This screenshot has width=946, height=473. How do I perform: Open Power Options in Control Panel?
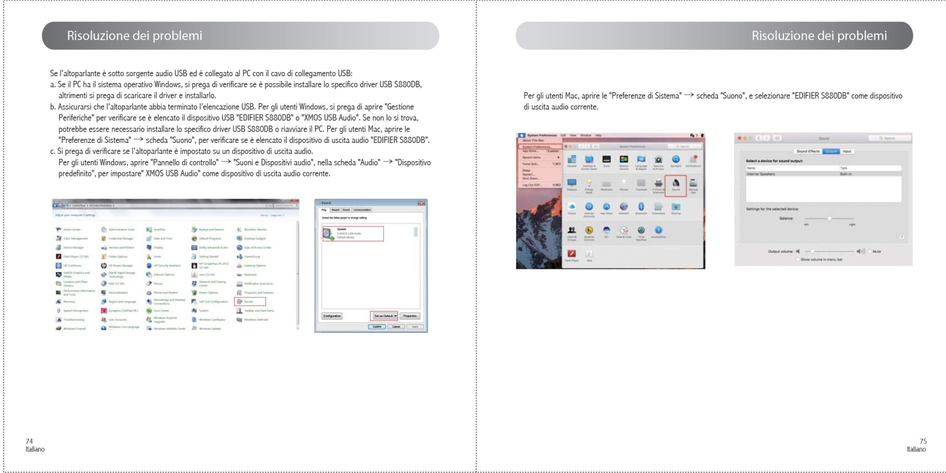click(x=205, y=293)
